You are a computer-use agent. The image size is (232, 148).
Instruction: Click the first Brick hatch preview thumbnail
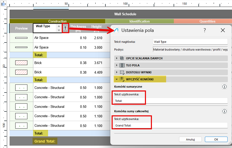click(x=21, y=63)
